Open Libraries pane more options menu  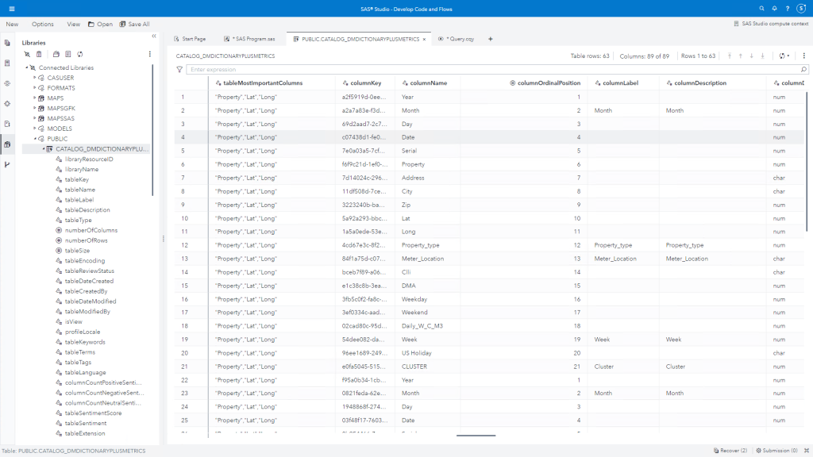[x=149, y=54]
